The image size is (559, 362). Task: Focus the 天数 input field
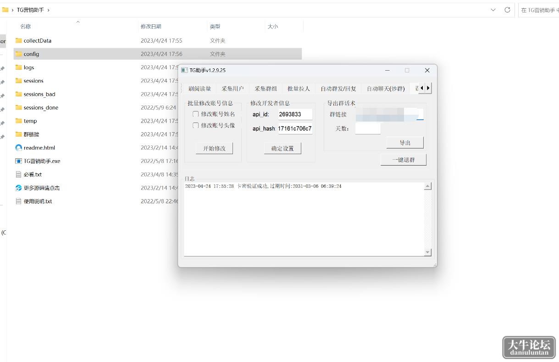pos(368,128)
